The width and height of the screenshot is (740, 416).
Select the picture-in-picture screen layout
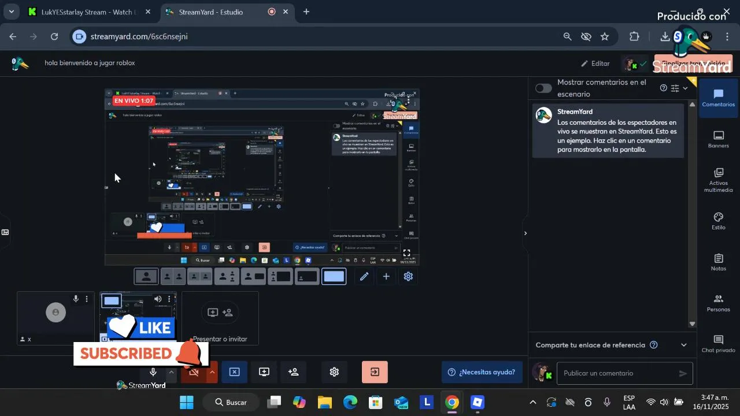click(307, 276)
